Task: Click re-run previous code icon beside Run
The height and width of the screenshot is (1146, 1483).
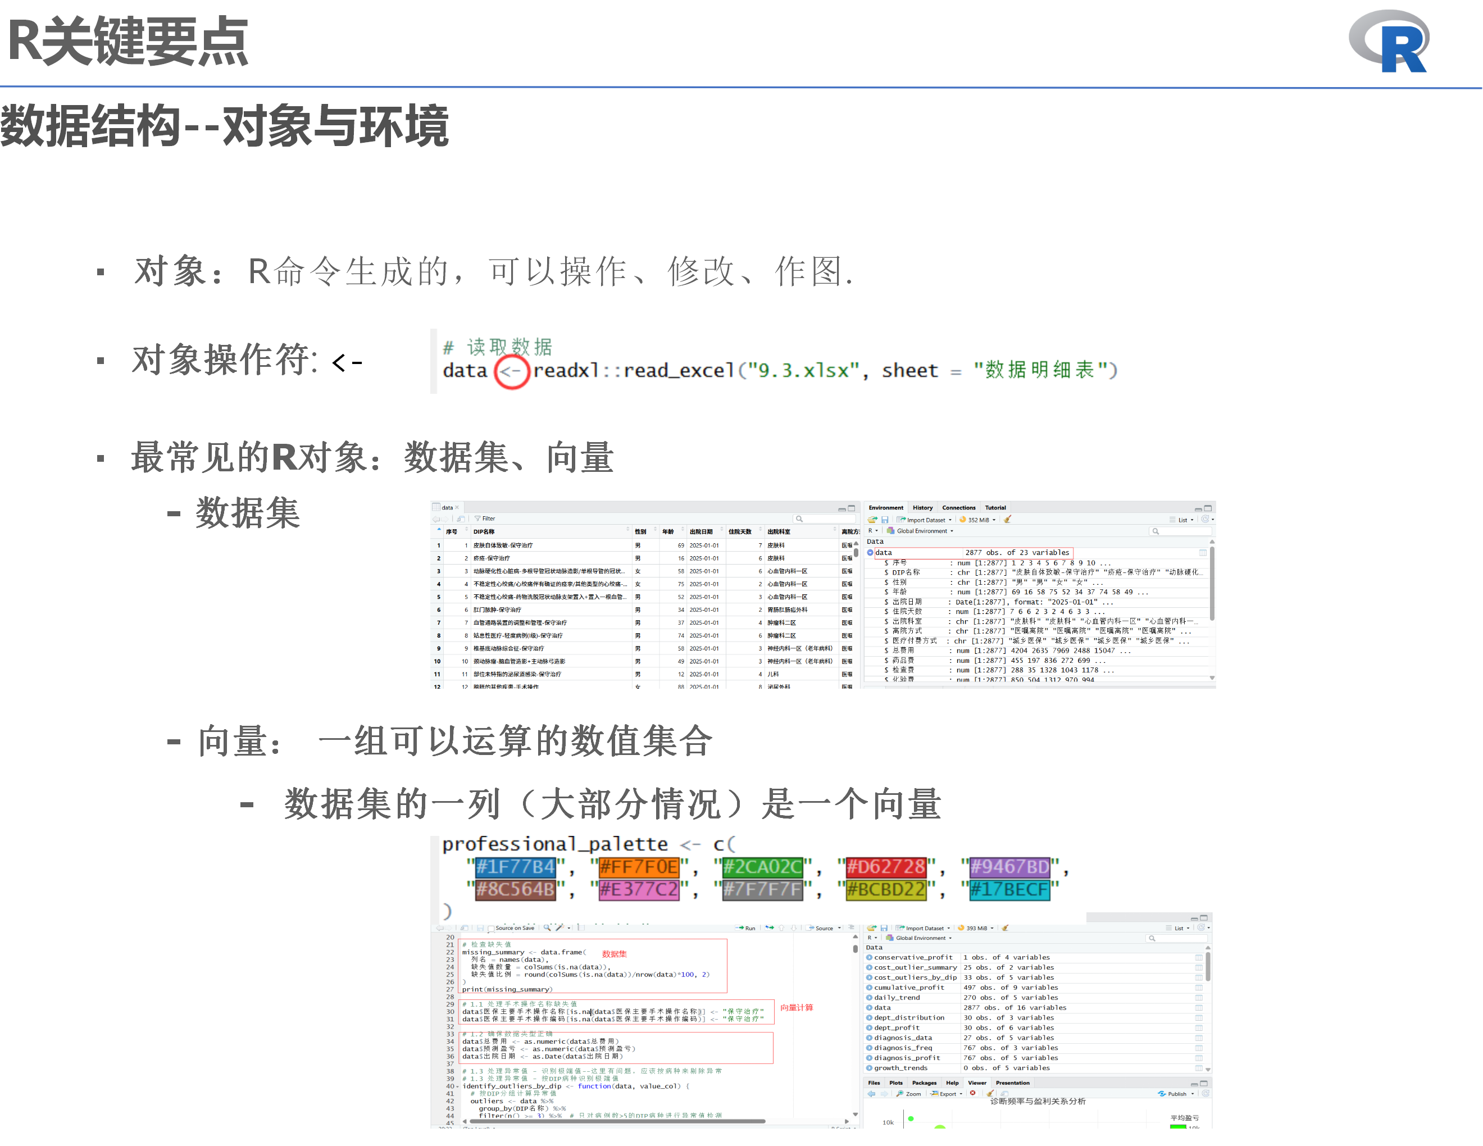Action: [x=770, y=927]
